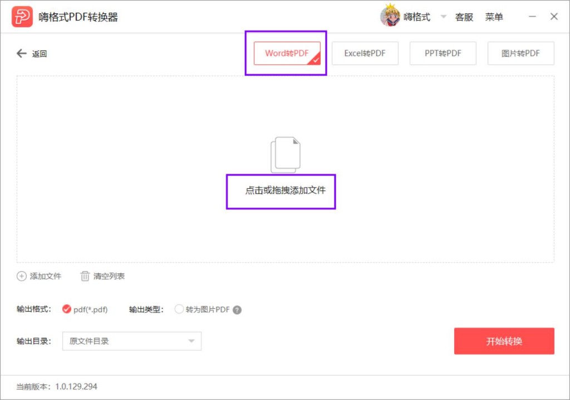Viewport: 570px width, 400px height.
Task: Switch to the 图片转PDF tab
Action: click(x=520, y=53)
